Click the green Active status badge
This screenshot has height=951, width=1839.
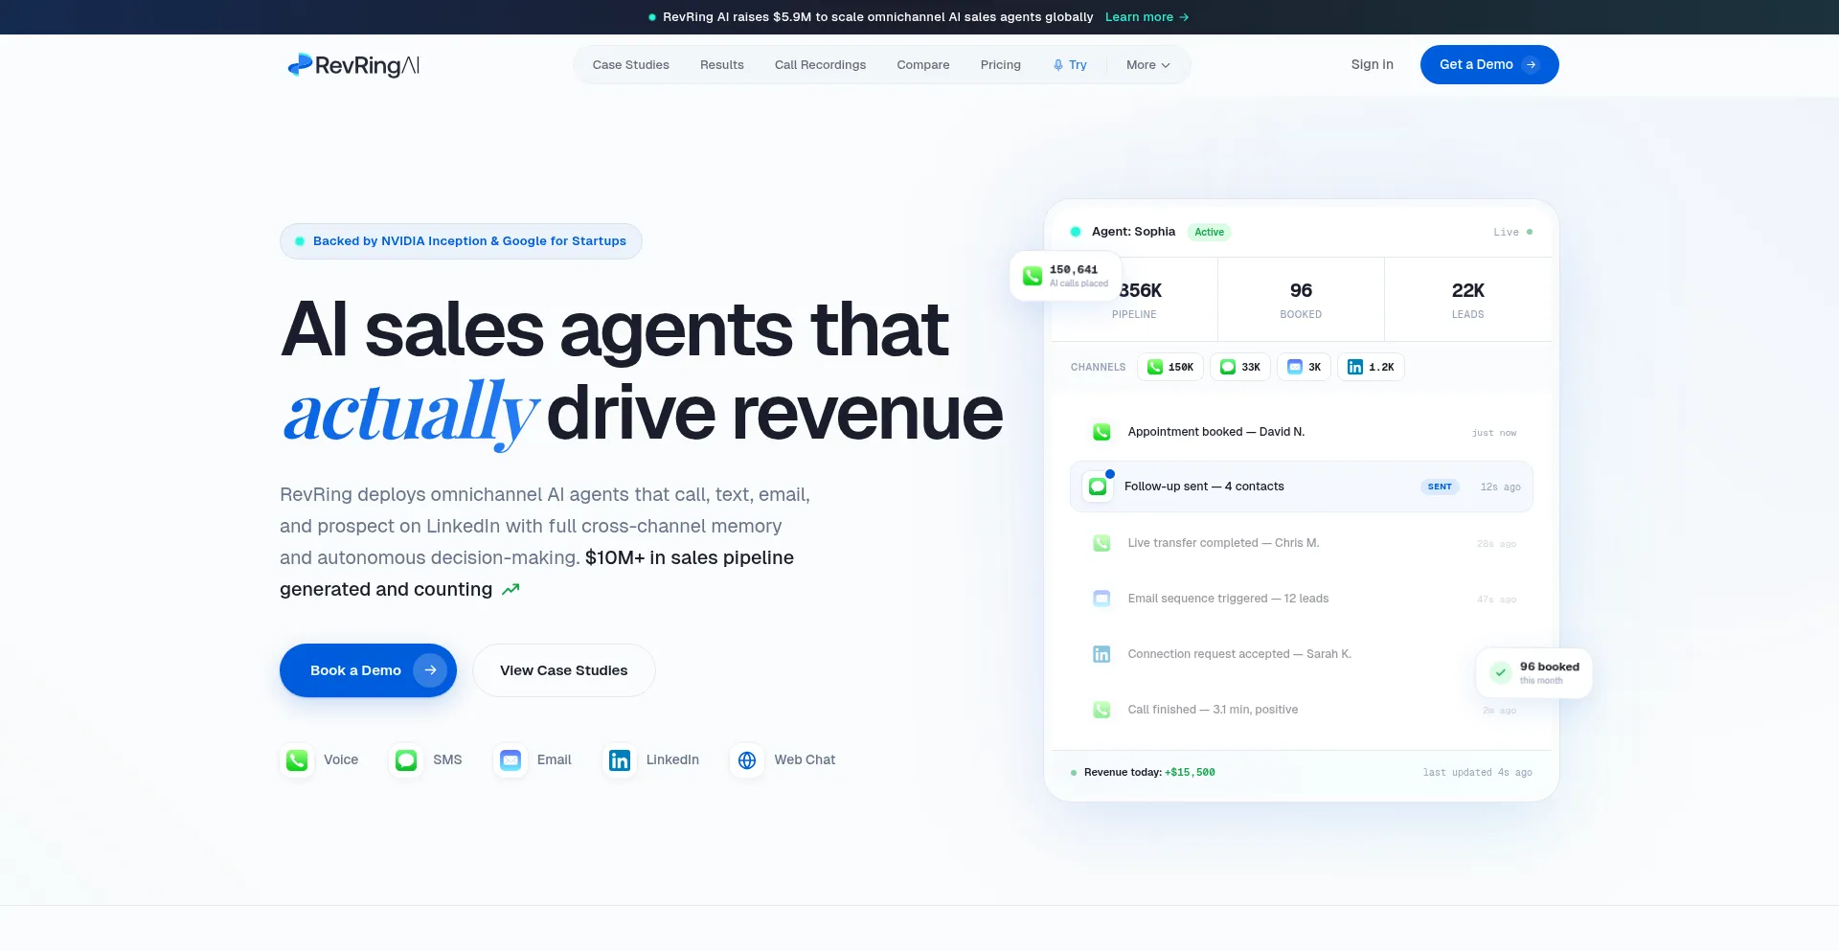click(1209, 232)
